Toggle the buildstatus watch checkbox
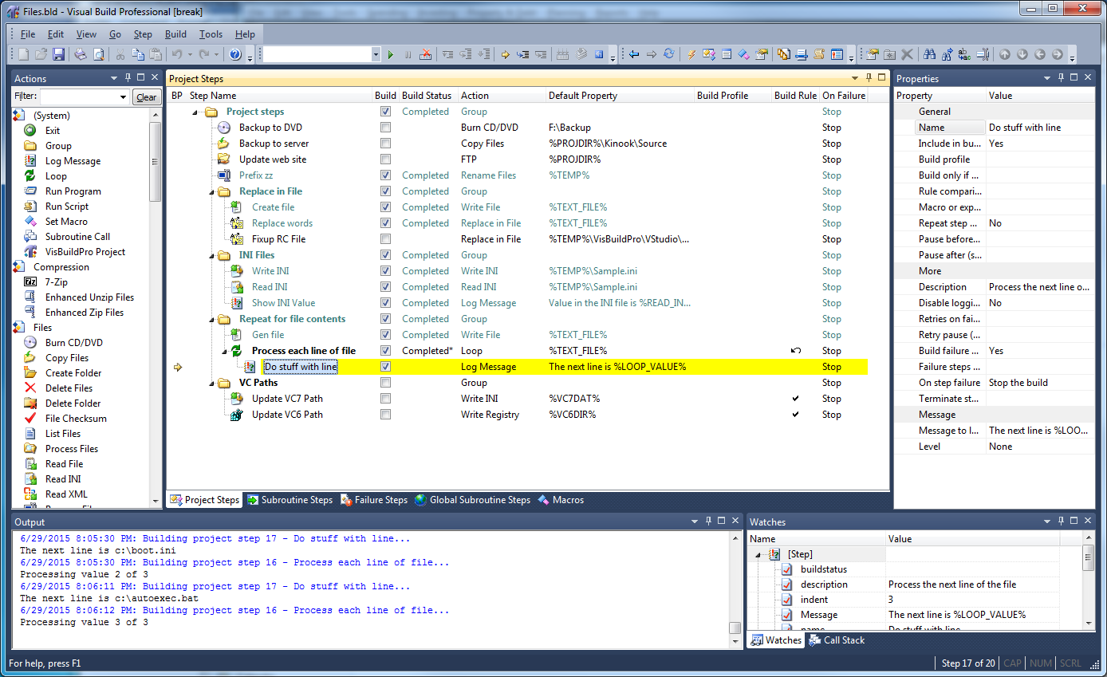 (x=787, y=569)
